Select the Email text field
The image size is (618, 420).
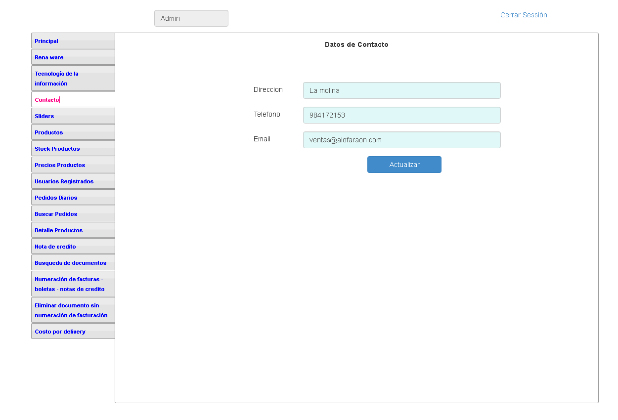click(x=401, y=140)
